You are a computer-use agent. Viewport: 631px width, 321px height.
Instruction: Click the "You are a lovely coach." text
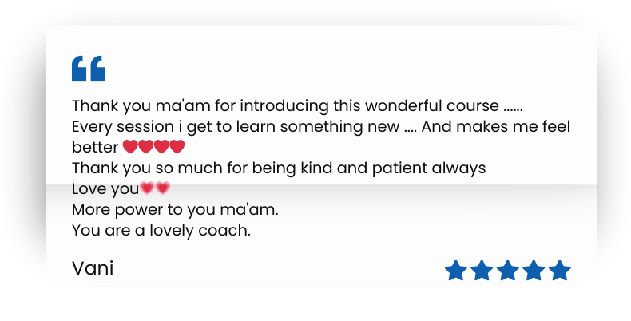click(x=161, y=231)
